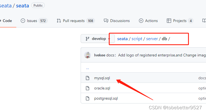Go up to the parent directory via ..
Image resolution: width=206 pixels, height=112 pixels.
pos(88,68)
